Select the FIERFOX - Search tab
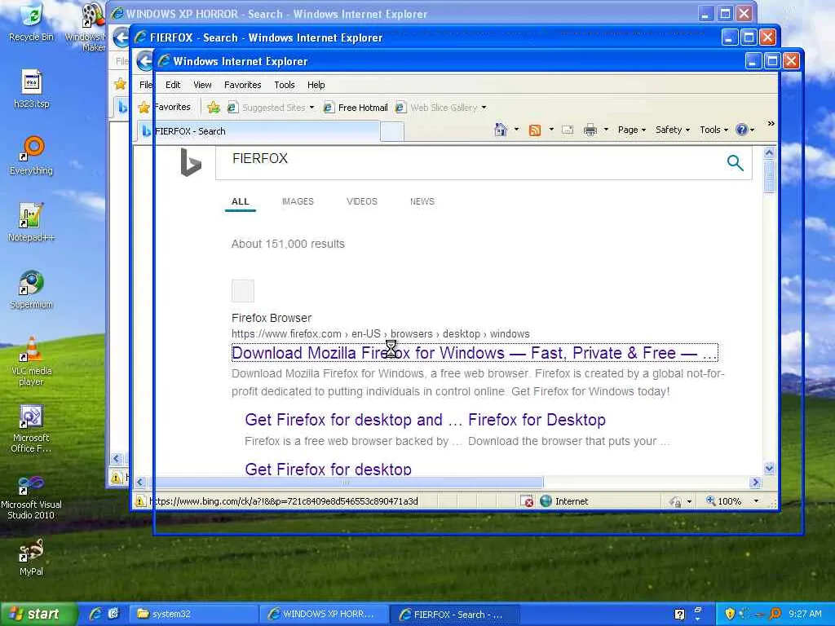This screenshot has width=835, height=626. pos(258,131)
